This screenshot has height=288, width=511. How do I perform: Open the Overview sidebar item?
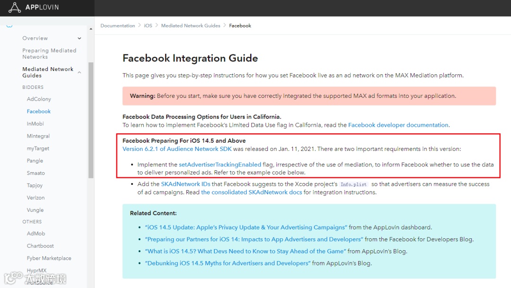[x=35, y=38]
